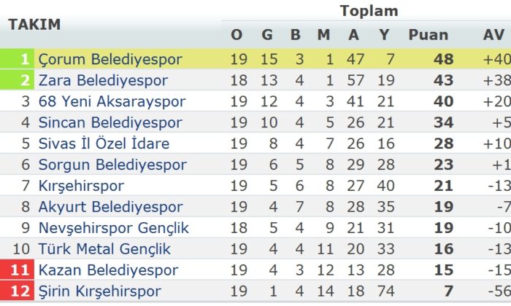Click the Toplam header label
The width and height of the screenshot is (511, 306).
pyautogui.click(x=369, y=11)
